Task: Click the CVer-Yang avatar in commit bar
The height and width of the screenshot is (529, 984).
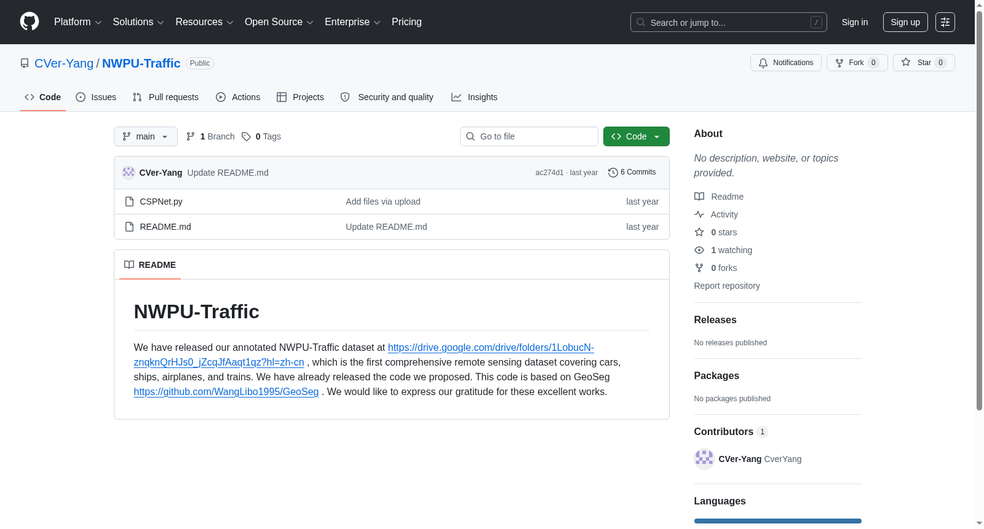Action: [129, 173]
